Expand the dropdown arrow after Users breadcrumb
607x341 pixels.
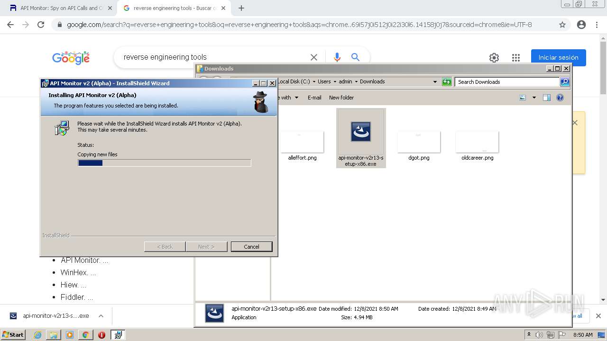[335, 81]
